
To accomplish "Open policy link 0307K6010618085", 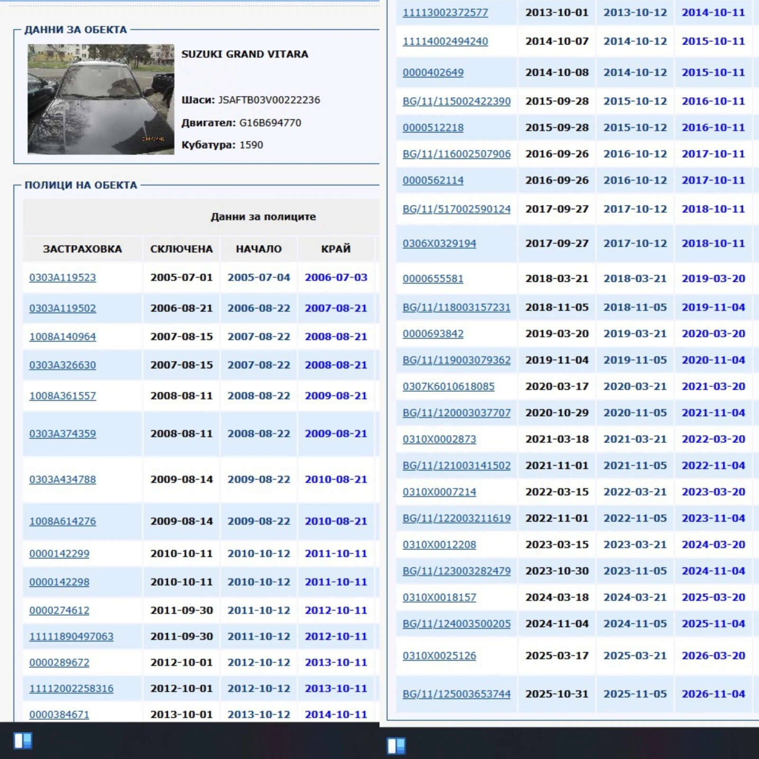I will click(448, 387).
